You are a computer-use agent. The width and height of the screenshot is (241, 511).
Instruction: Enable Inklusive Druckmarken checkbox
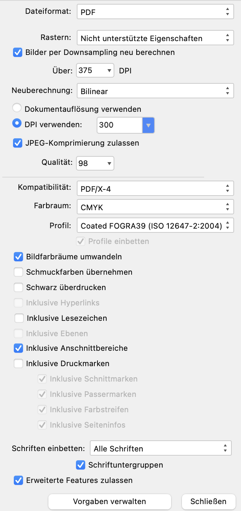click(x=18, y=363)
